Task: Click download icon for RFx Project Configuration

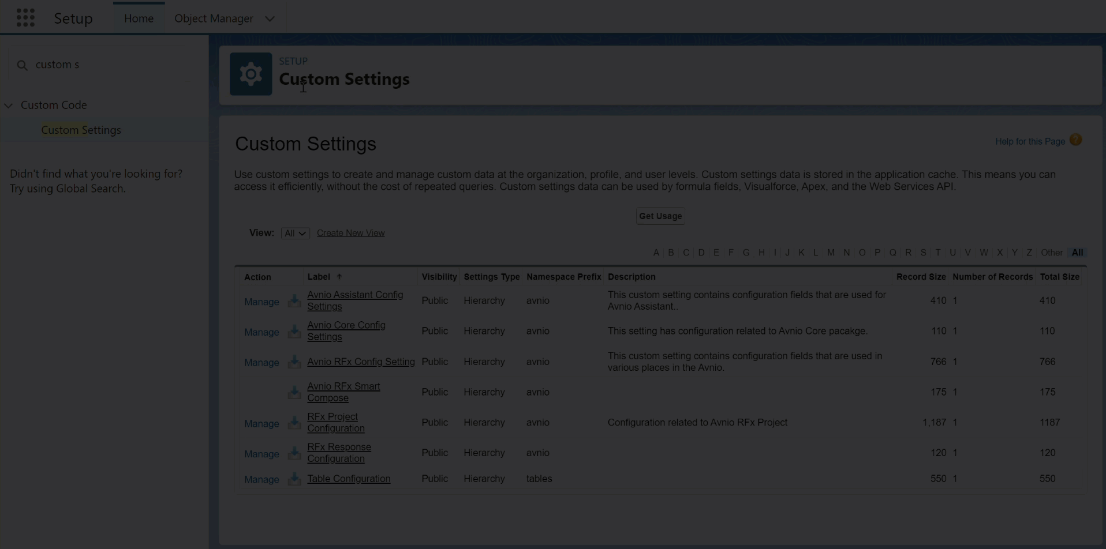Action: 294,423
